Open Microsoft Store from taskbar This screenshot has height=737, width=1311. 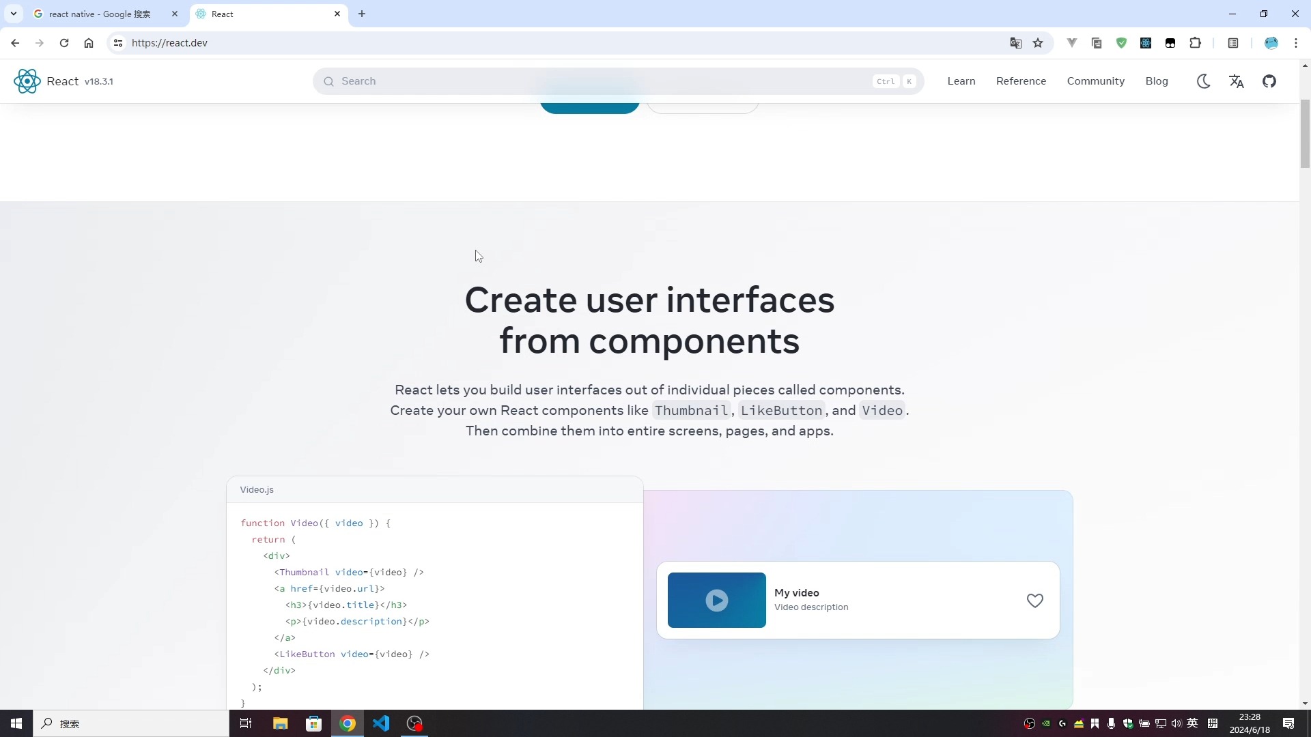point(313,723)
